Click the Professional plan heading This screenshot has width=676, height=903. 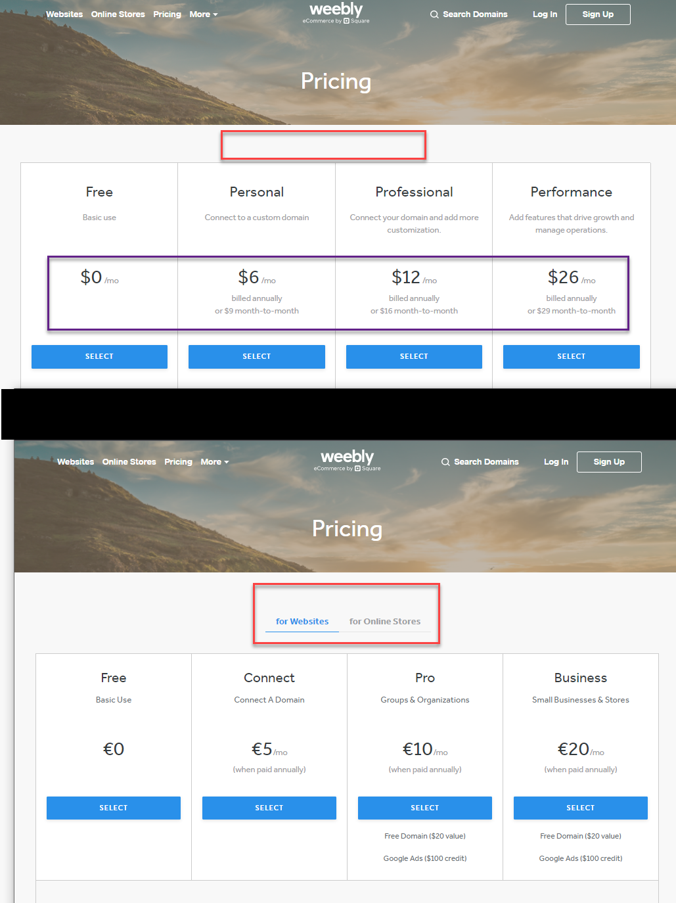coord(415,192)
